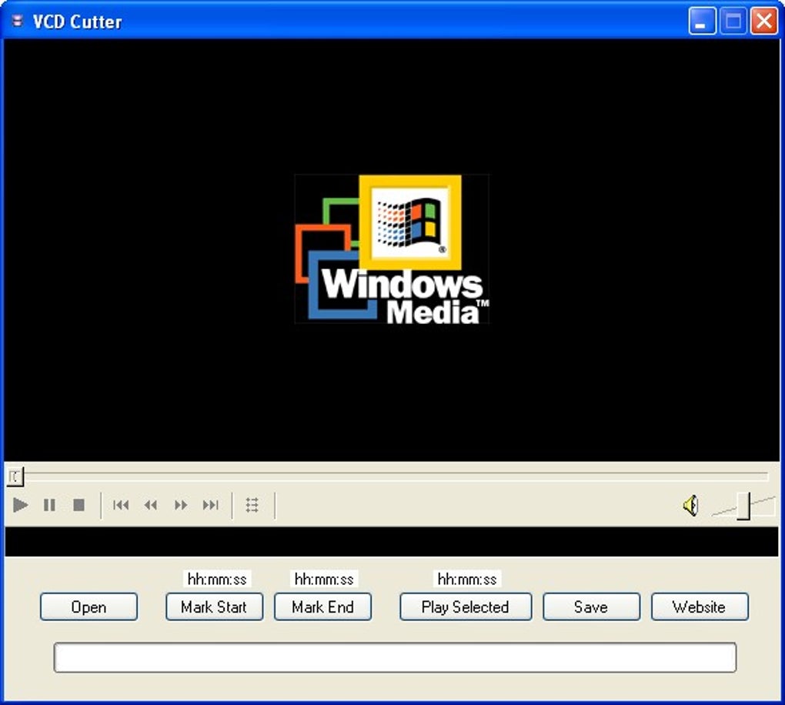Click the empty text field at bottom
This screenshot has width=785, height=705.
click(395, 657)
